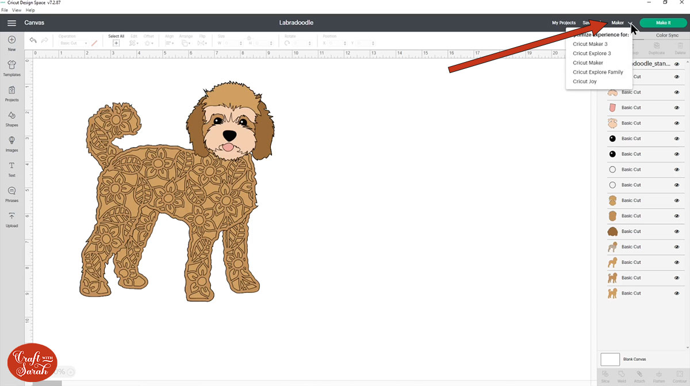Click the Blank Canvas color swatch
The height and width of the screenshot is (386, 690).
[610, 360]
